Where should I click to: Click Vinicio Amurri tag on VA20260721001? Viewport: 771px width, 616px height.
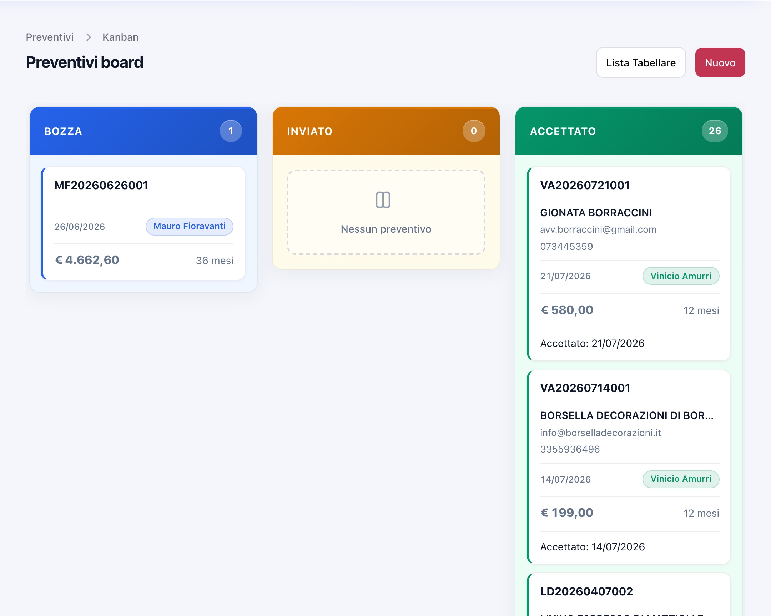click(x=681, y=276)
